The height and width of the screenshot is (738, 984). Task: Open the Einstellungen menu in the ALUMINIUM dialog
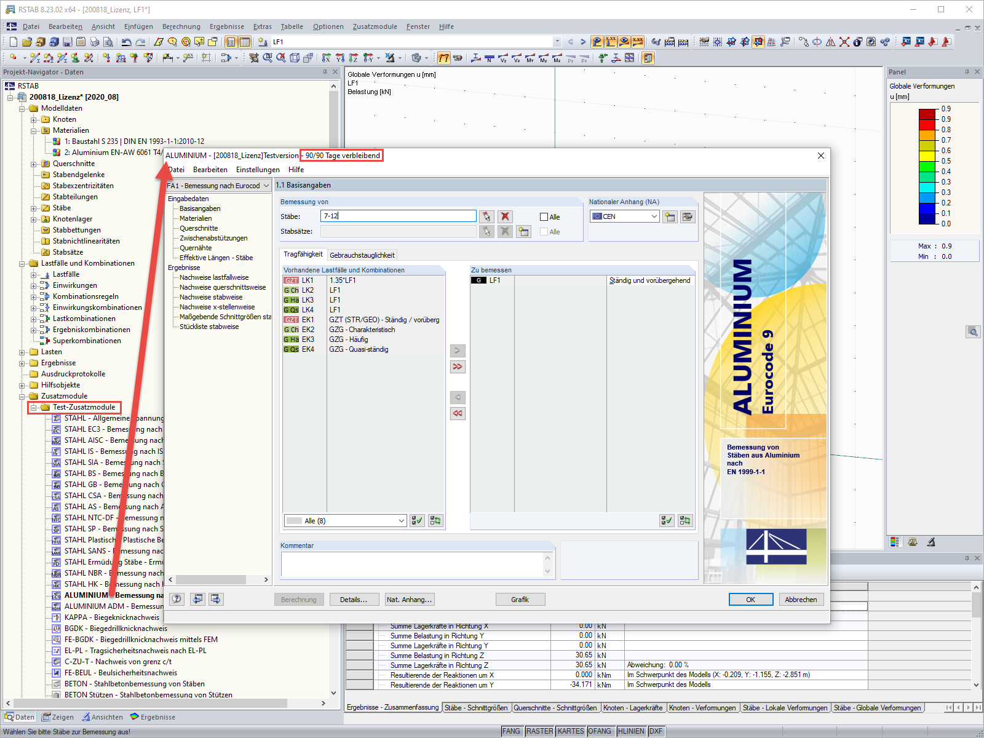point(258,170)
